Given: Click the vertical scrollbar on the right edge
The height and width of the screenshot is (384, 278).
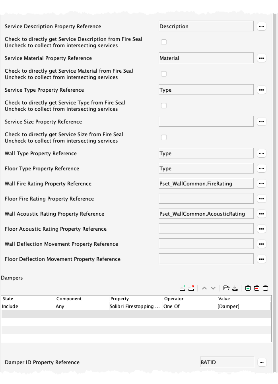Looking at the screenshot, I should [275, 193].
